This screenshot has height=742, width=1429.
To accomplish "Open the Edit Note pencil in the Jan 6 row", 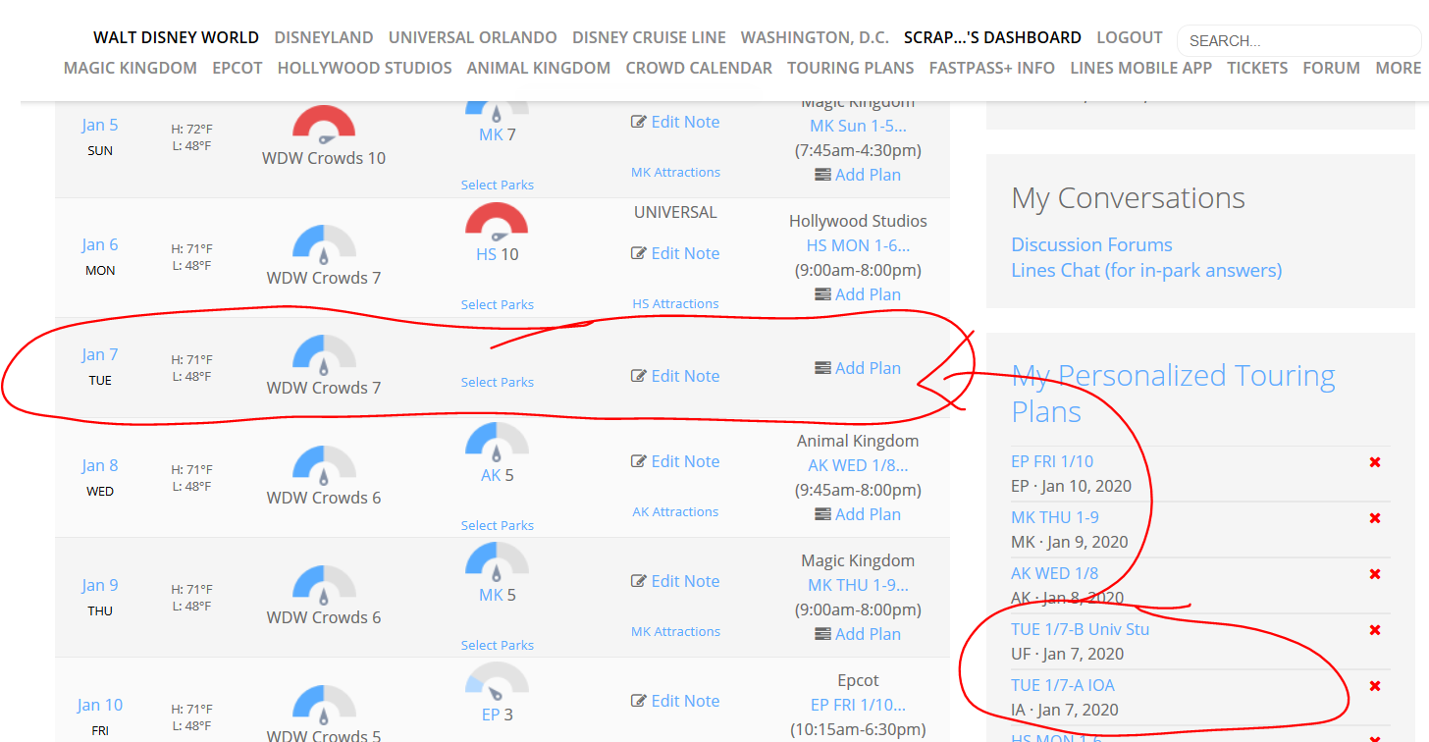I will tap(639, 253).
